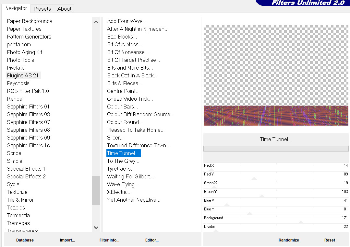Select Sapphire Filters 07 category
Screen dimensions: 350x247
tap(29, 122)
